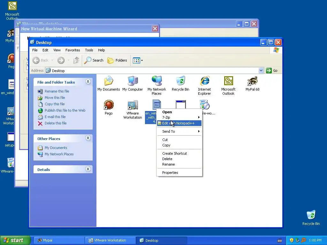Screen dimensions: 327x245
Task: Go to My Network Places in Other Places
Action: click(x=59, y=154)
